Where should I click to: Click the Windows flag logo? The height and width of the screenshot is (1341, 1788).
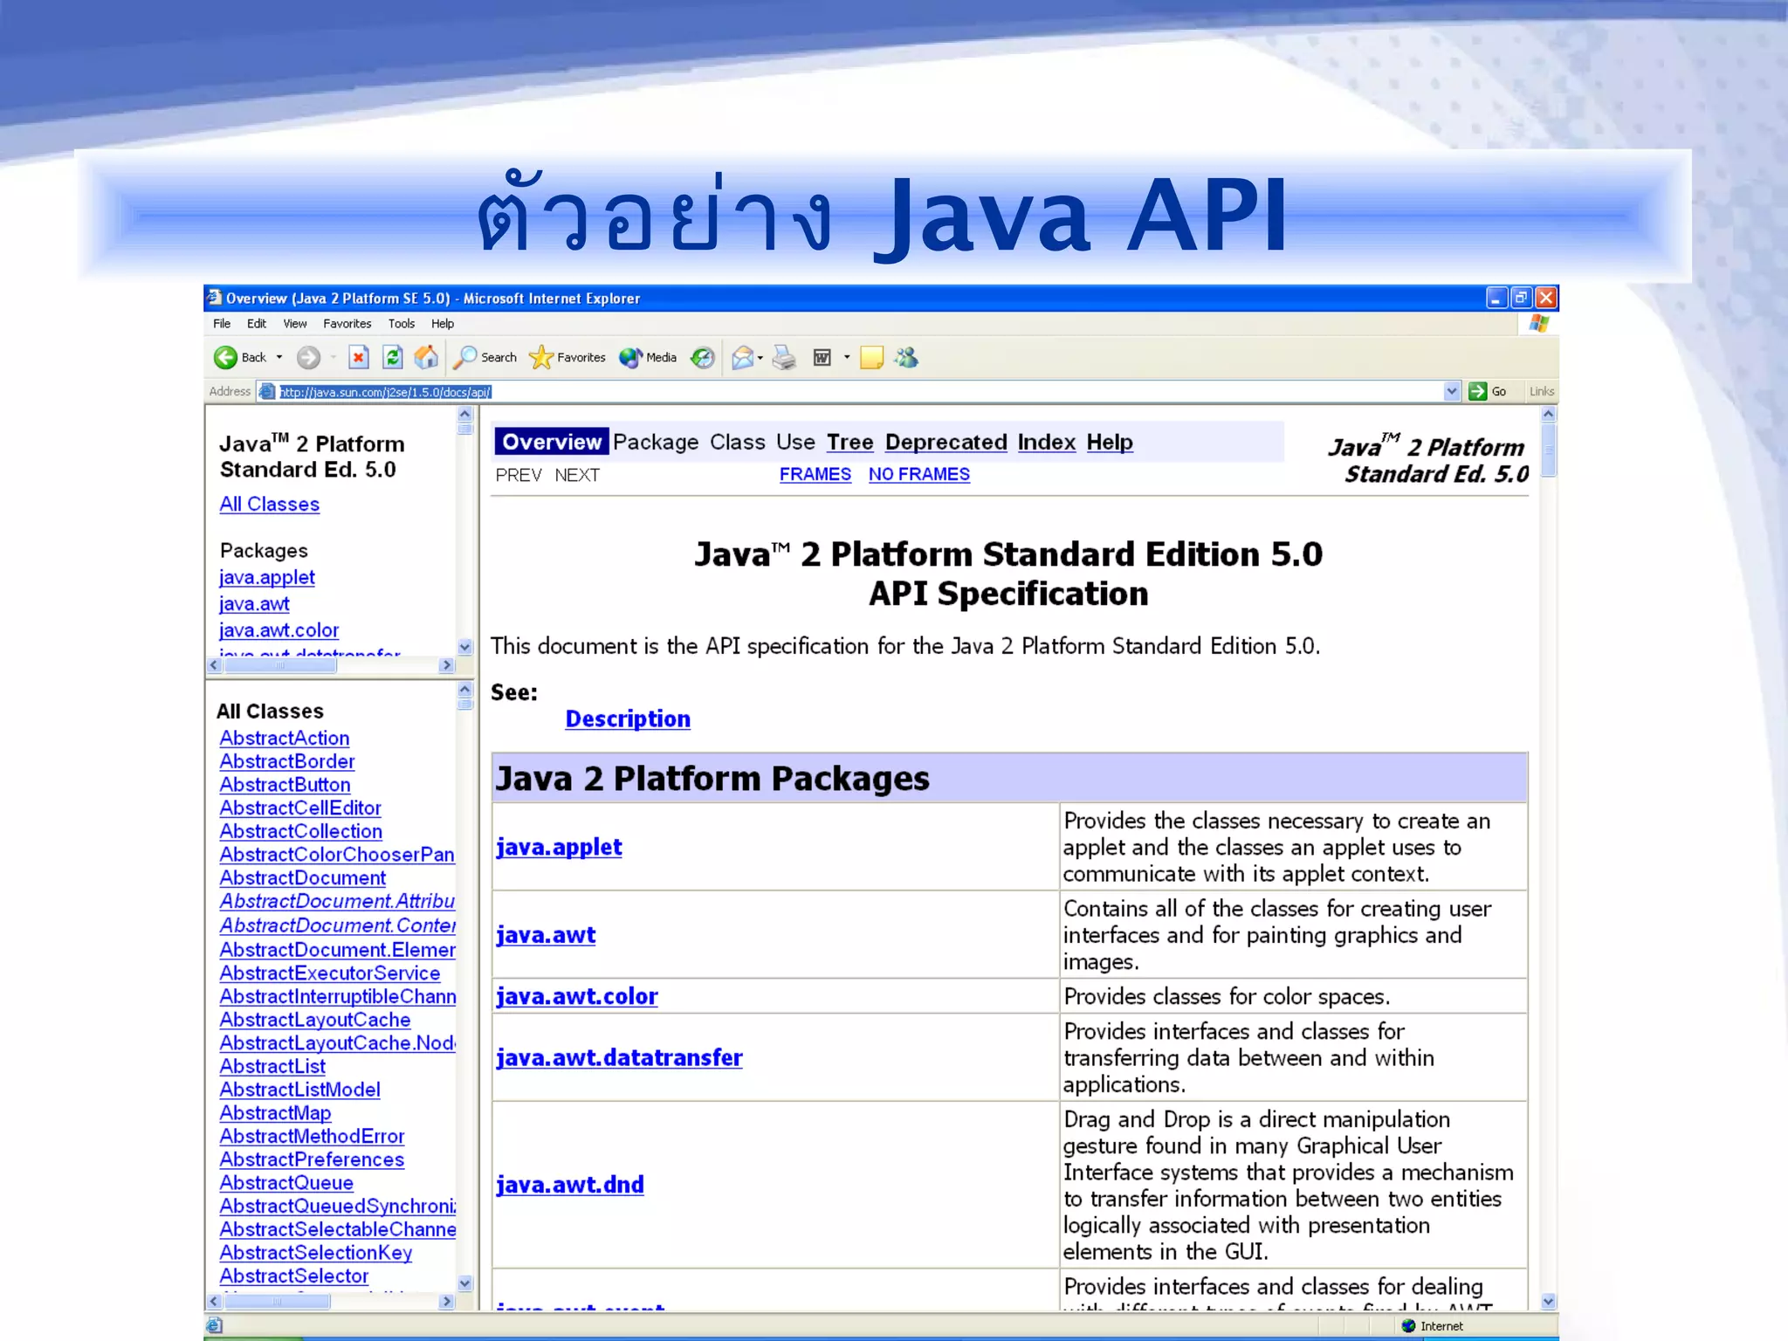click(x=1538, y=324)
